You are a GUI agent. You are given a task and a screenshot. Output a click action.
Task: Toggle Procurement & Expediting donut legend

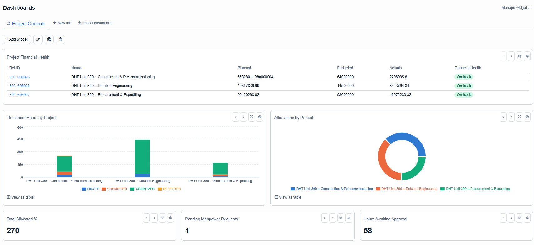[475, 189]
